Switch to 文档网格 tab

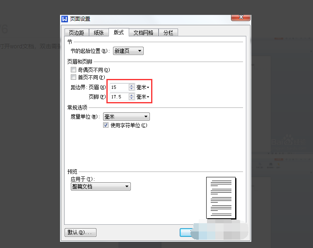144,33
